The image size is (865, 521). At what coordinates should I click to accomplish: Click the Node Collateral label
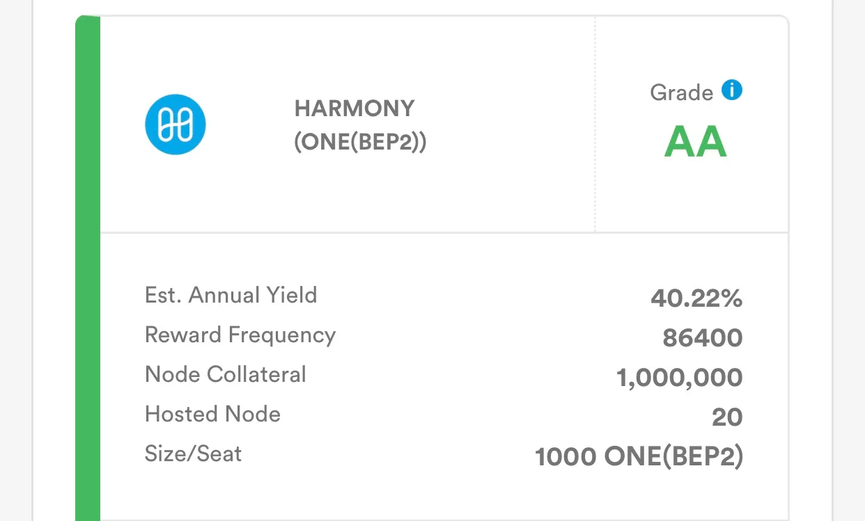[x=225, y=374]
